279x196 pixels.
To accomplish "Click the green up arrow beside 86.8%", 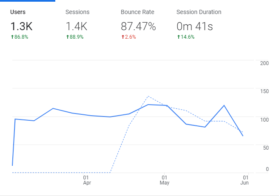I will [12, 37].
